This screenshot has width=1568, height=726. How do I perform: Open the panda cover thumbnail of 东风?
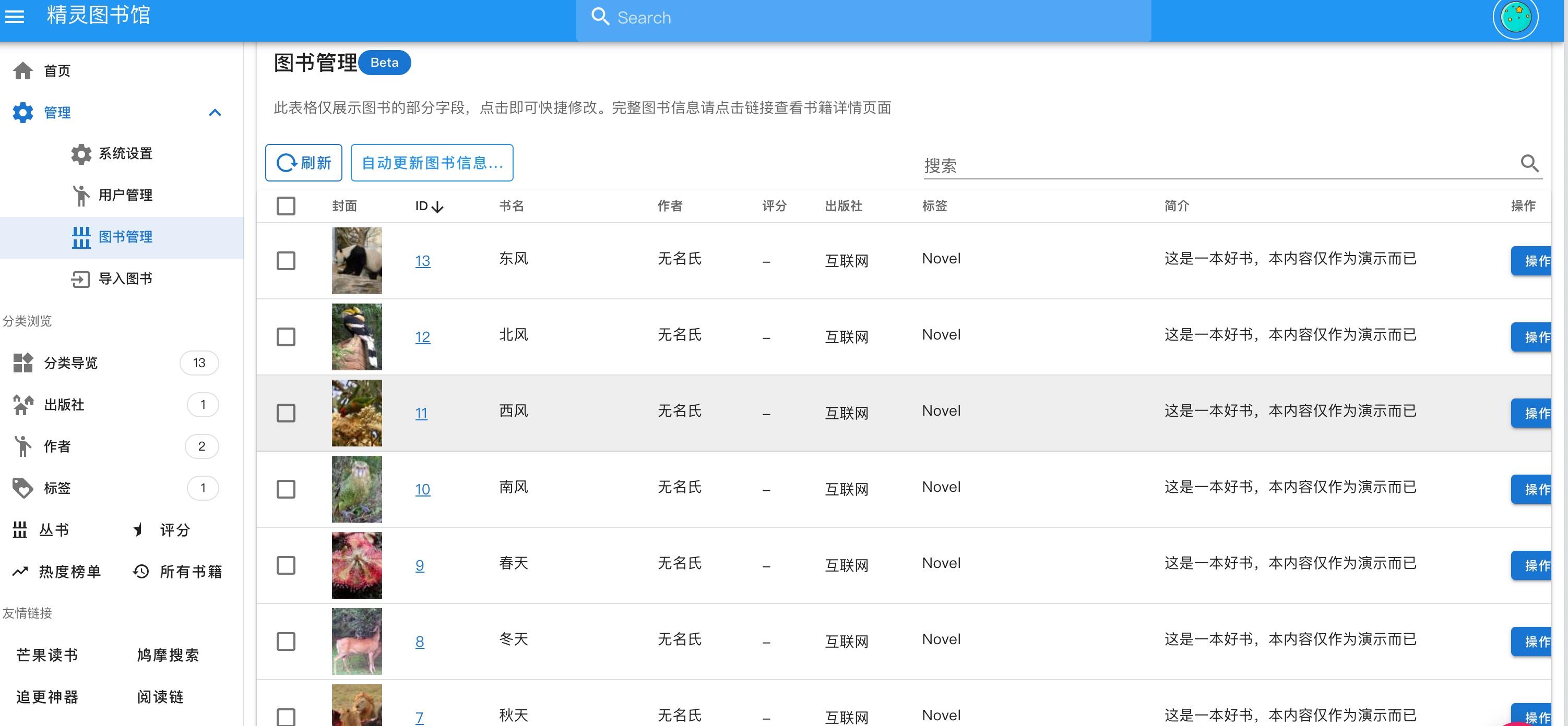click(x=356, y=260)
